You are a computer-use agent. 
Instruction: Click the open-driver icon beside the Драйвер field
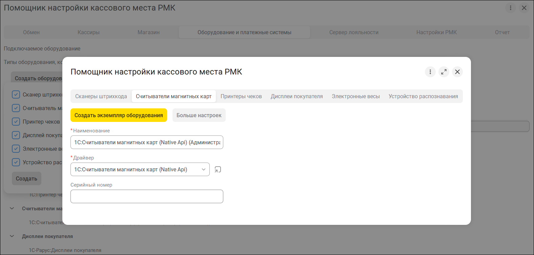(x=218, y=169)
